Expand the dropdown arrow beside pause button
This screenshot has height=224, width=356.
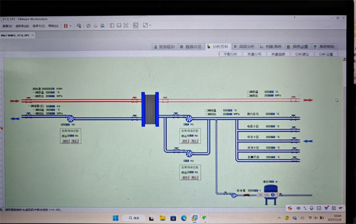click(71, 26)
